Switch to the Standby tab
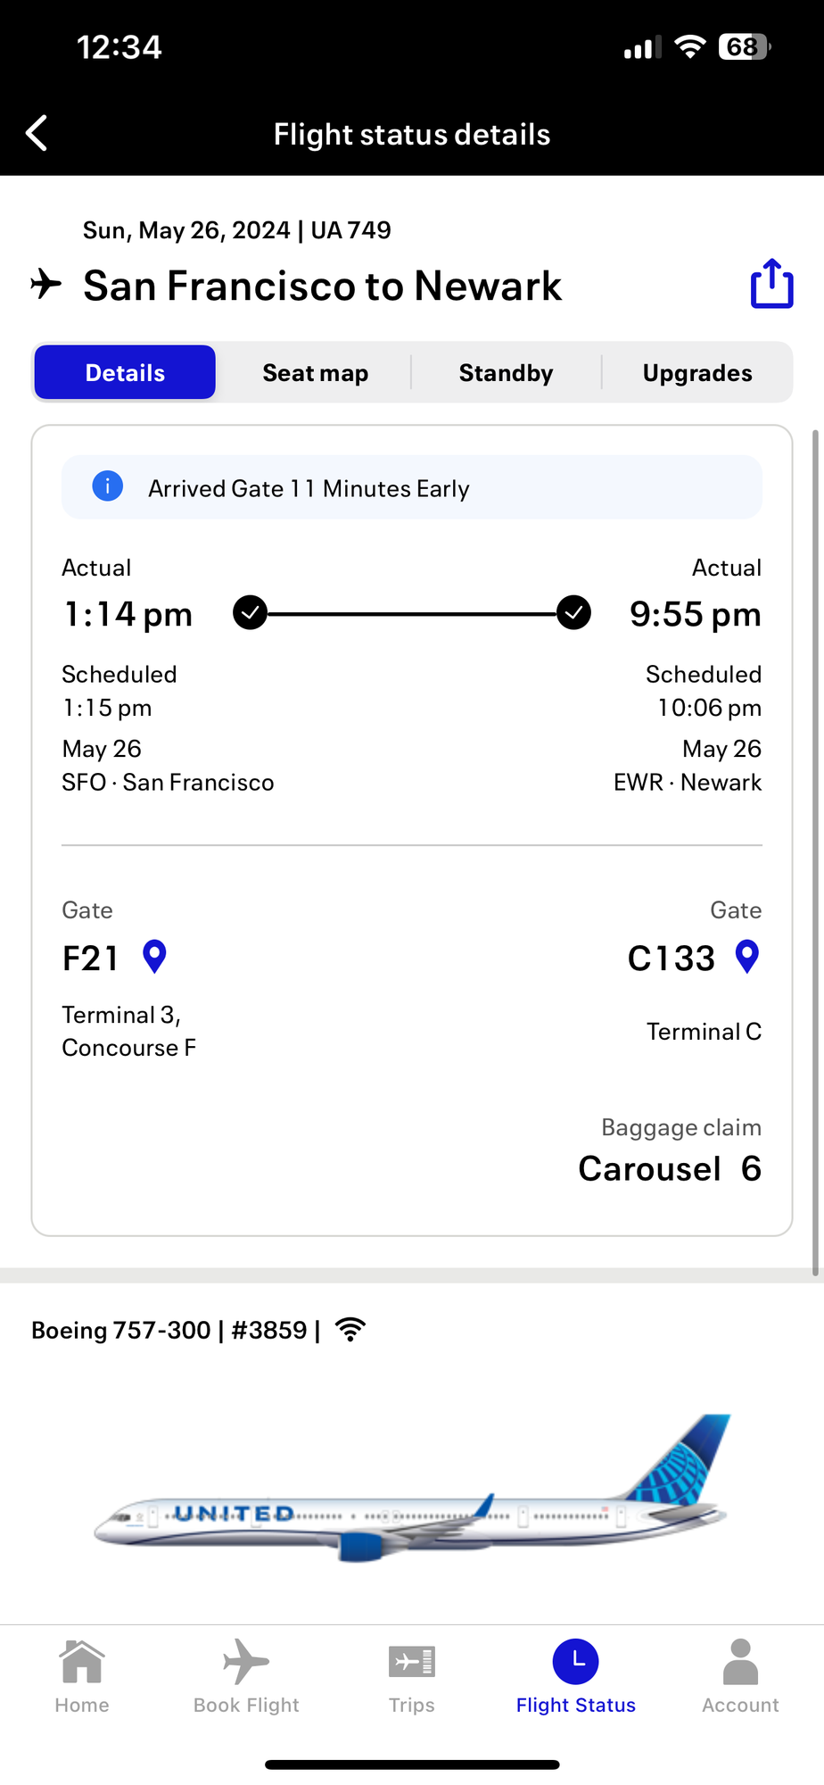This screenshot has width=824, height=1785. [506, 372]
